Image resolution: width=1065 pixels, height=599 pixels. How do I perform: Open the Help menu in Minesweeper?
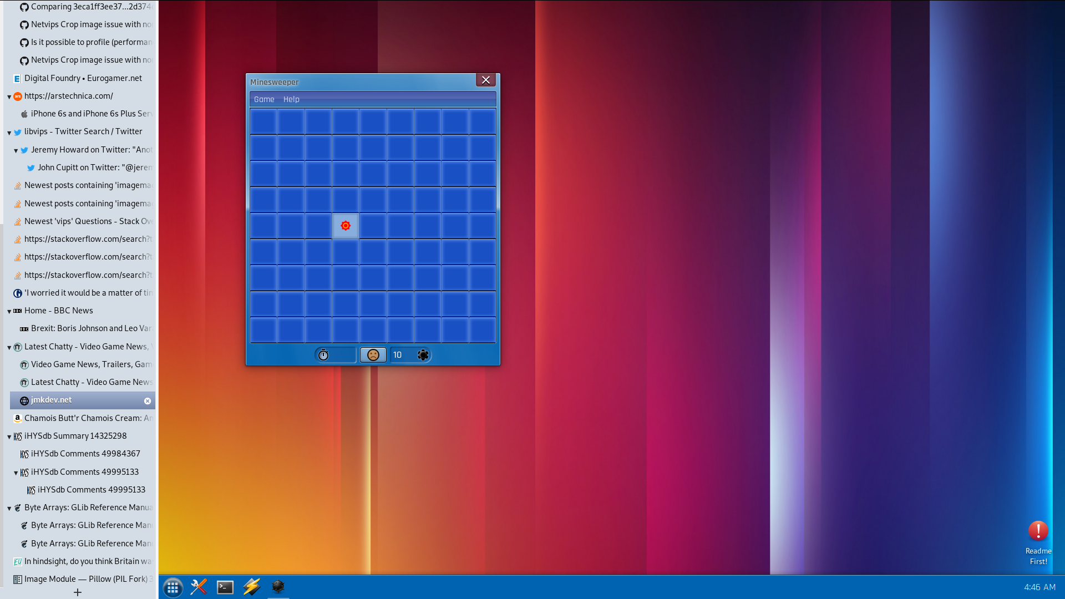[x=291, y=99]
